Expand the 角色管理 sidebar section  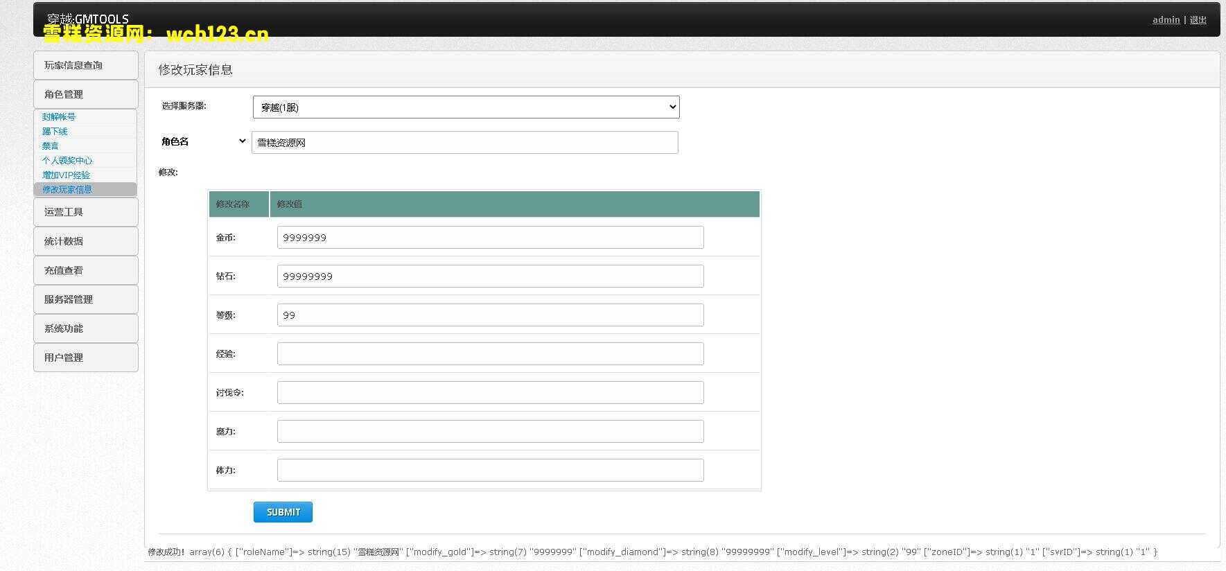pyautogui.click(x=86, y=94)
